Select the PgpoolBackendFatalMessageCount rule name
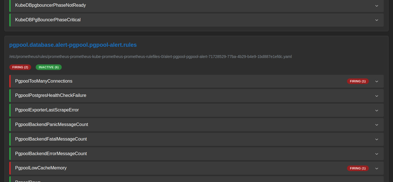 51,139
